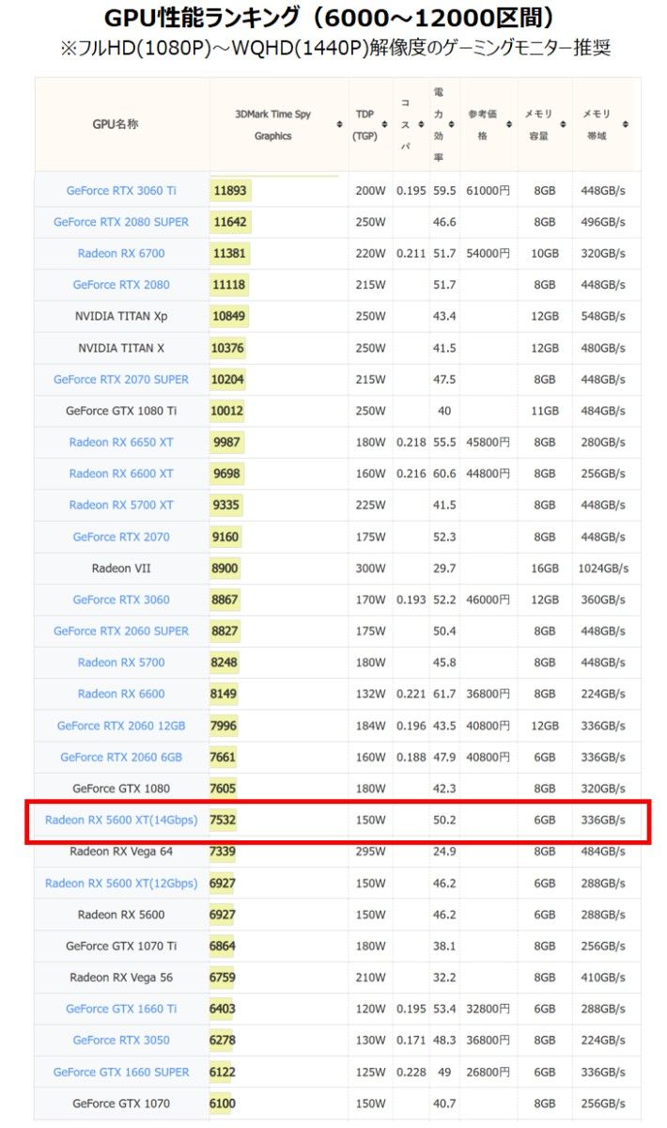Open Radeon RX 5600 XT(14Gbps) link
Screen dimensions: 667x1128
pyautogui.click(x=121, y=821)
